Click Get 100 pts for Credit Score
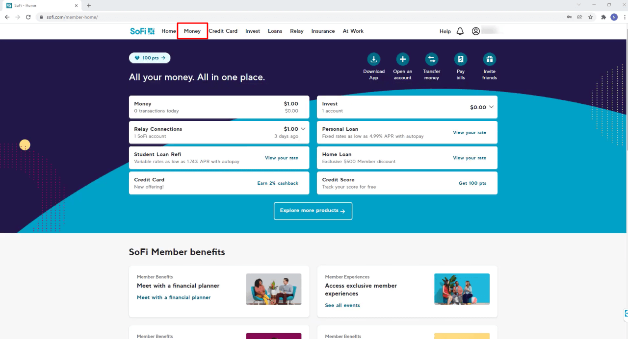Screen dimensions: 628x339 coord(472,183)
